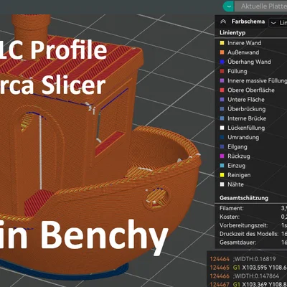Click the Gesamtdauer: row
Viewport: 287px width, 287px height.
click(x=253, y=243)
